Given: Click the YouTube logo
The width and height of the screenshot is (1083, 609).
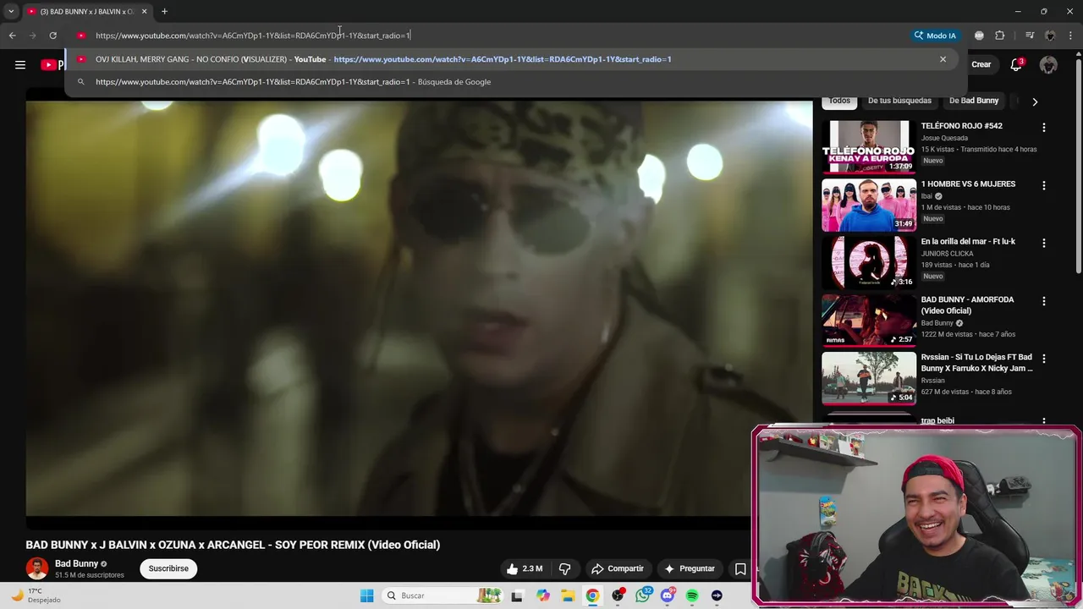Looking at the screenshot, I should (52, 64).
